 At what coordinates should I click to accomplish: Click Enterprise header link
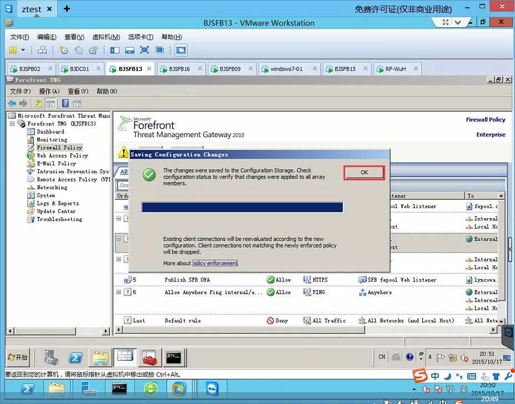[x=491, y=135]
